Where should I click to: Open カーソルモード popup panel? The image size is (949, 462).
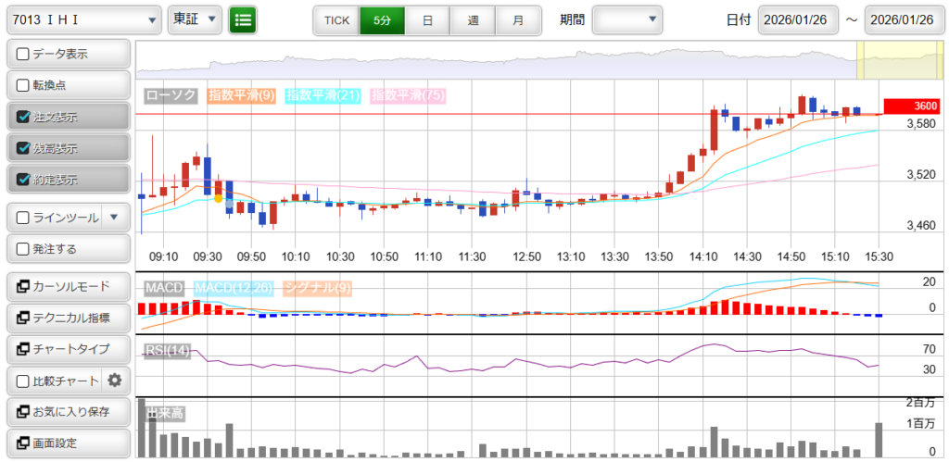[x=67, y=286]
